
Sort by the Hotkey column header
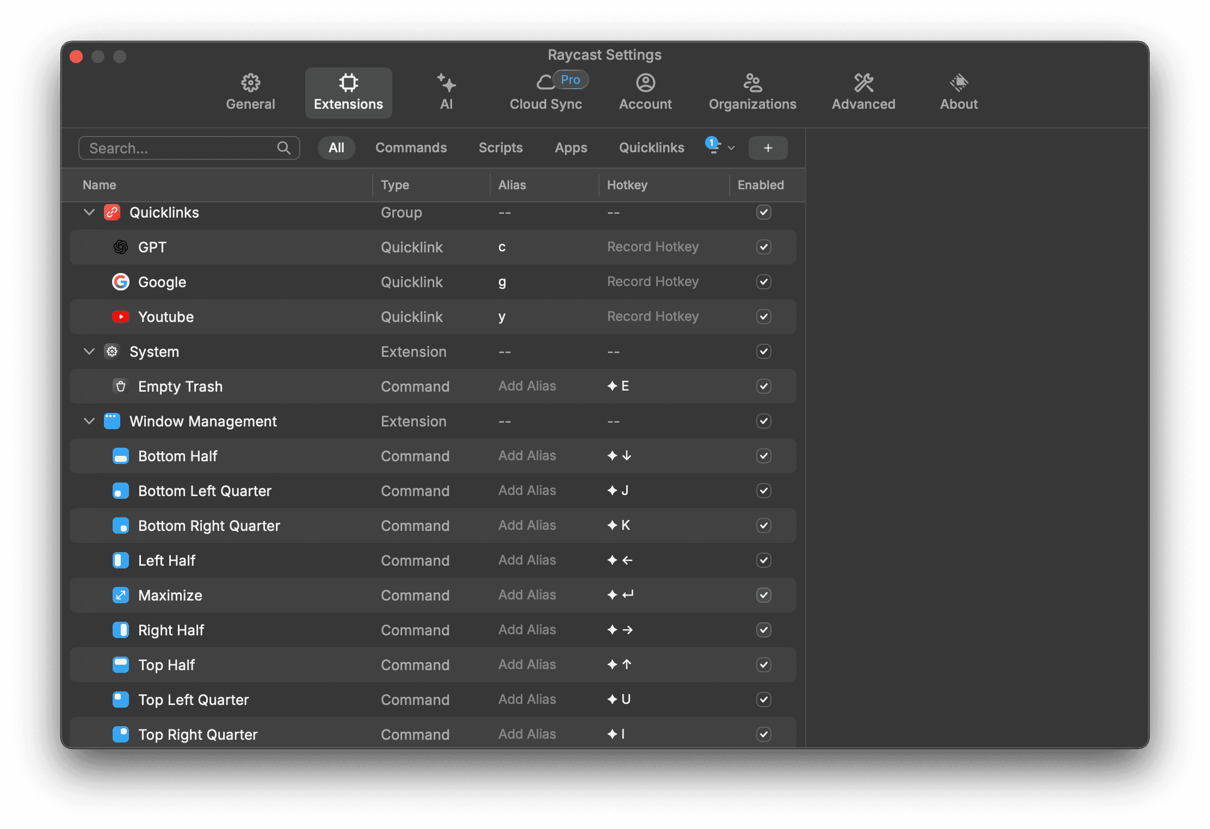click(x=627, y=185)
